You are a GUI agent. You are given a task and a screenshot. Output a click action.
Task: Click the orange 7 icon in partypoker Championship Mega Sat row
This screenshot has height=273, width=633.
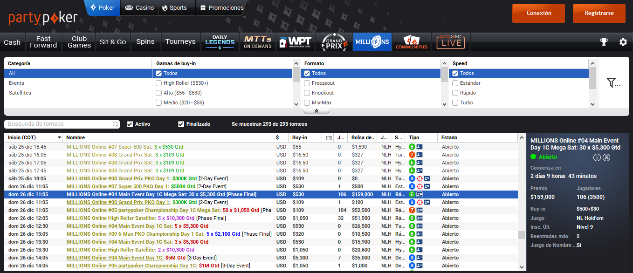[412, 210]
